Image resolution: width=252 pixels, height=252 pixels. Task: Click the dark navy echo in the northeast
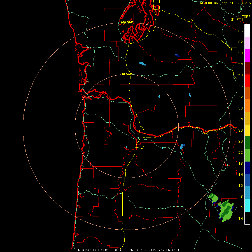tap(178, 55)
